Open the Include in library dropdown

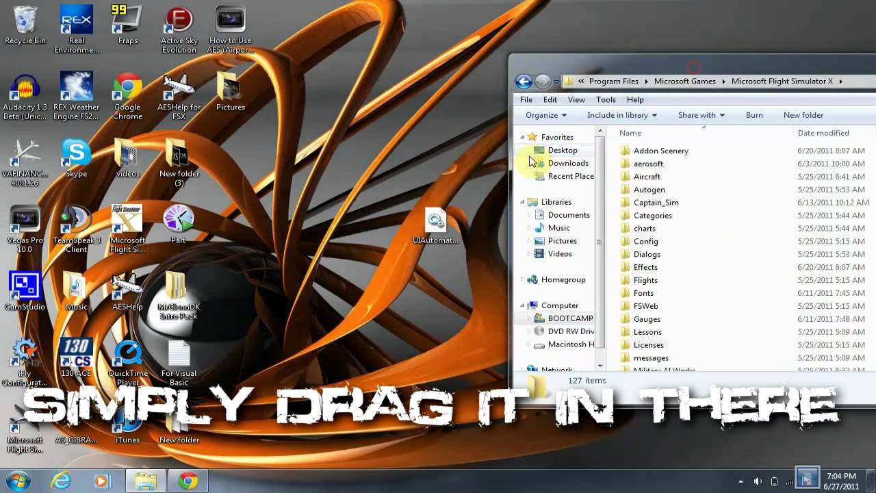(x=622, y=115)
